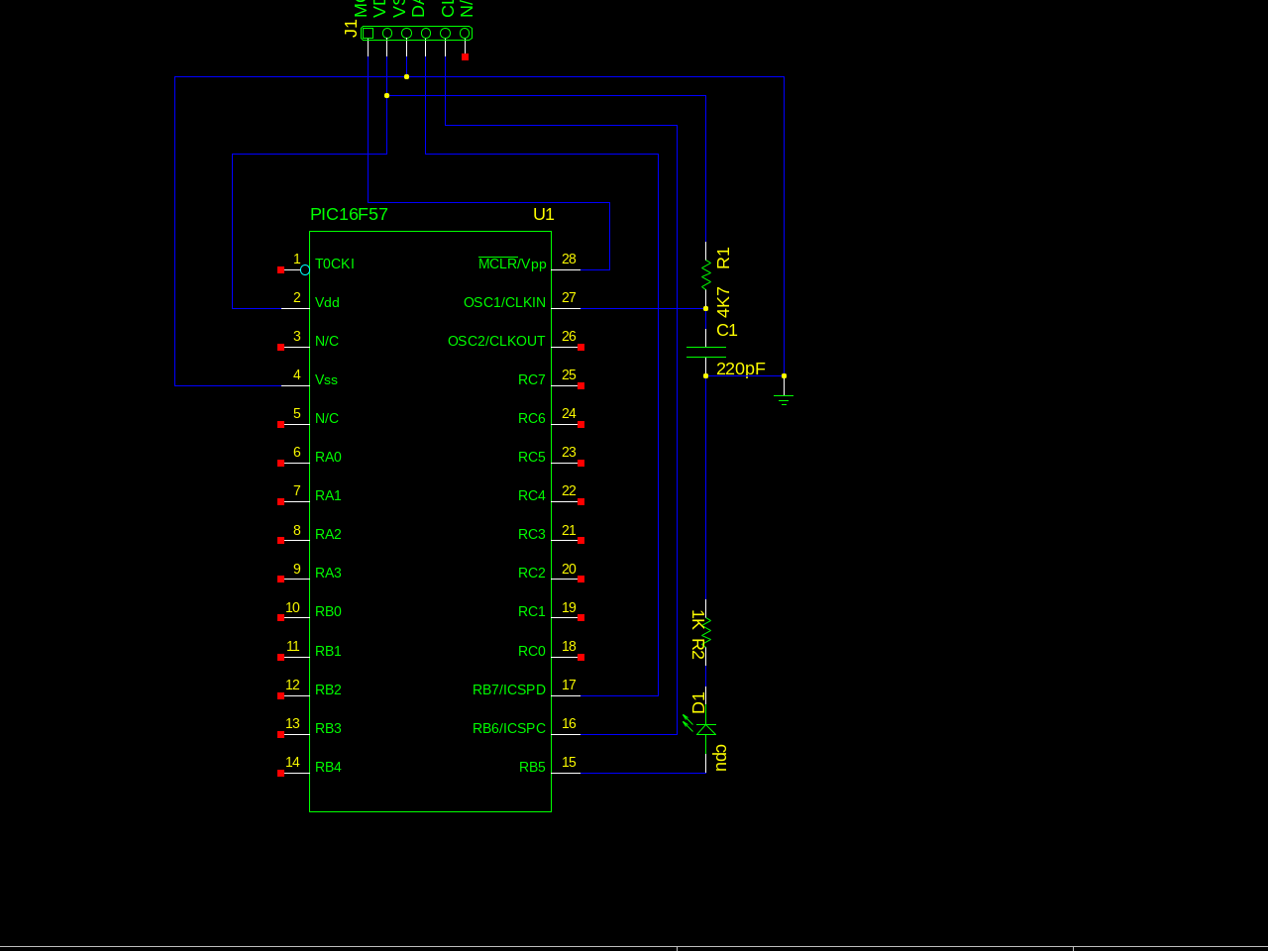Select the RC7 pin label
The height and width of the screenshot is (951, 1268).
click(532, 378)
